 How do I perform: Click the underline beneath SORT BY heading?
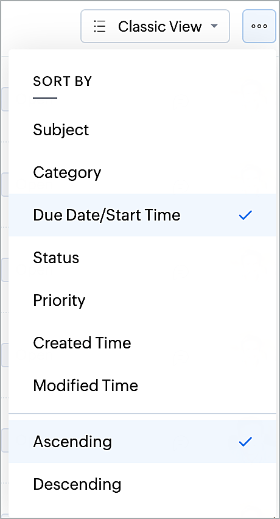pos(45,98)
